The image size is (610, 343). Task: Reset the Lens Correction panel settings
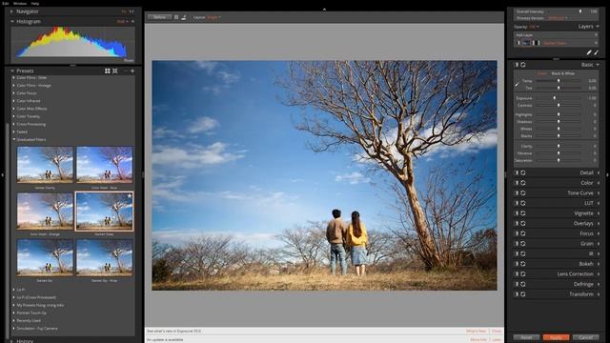tap(523, 273)
